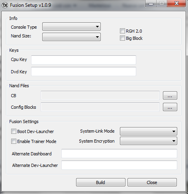
Task: Expand the Nand Size dropdown
Action: [71, 37]
